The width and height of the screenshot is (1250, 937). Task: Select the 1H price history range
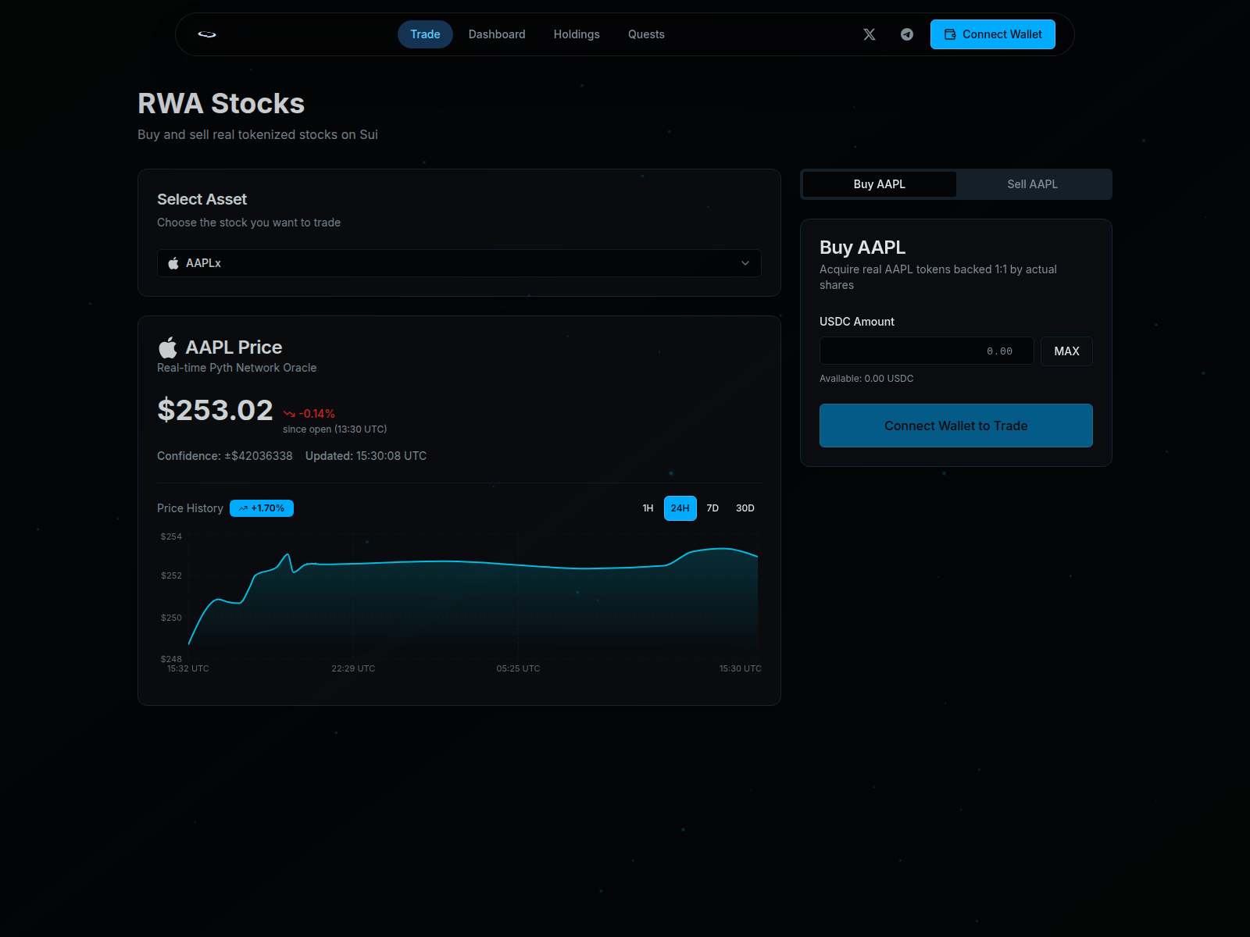coord(648,508)
